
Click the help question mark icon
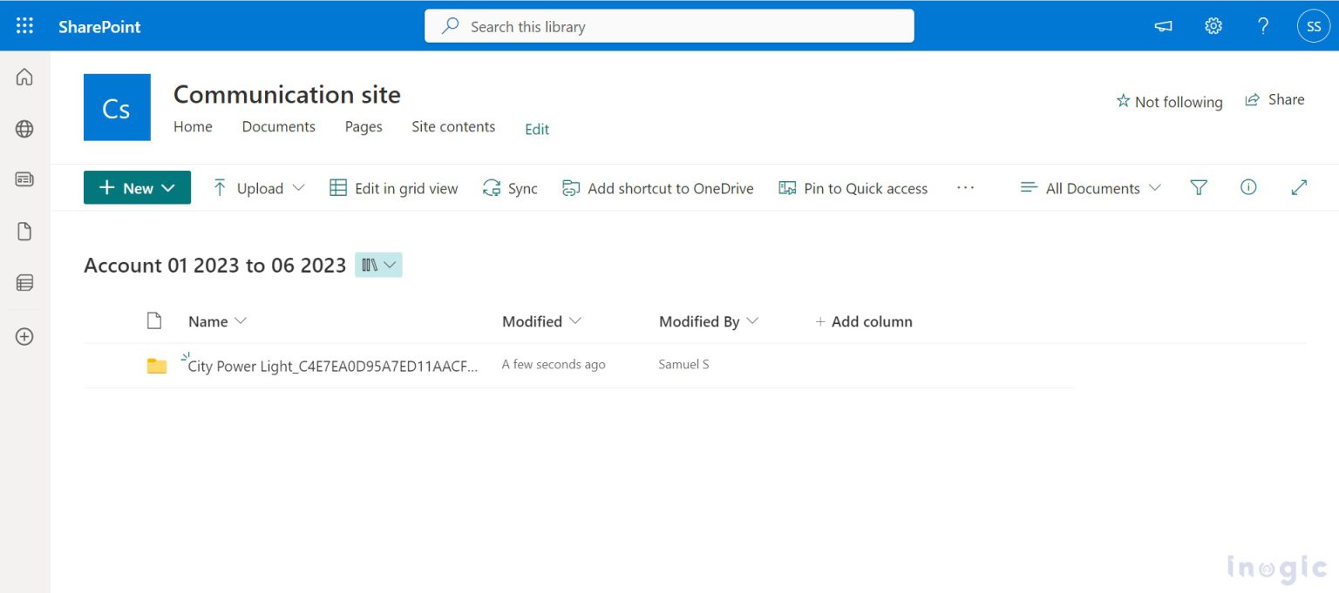coord(1262,26)
